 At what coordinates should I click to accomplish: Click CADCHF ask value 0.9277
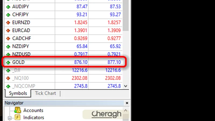(114, 38)
